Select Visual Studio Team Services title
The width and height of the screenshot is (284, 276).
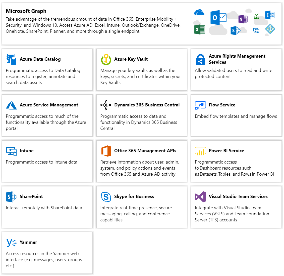238,196
